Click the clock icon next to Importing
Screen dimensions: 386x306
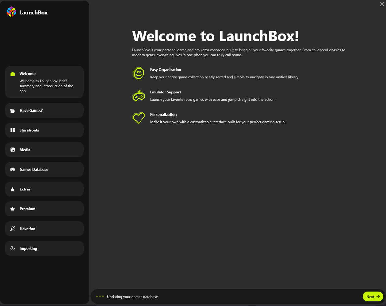coord(13,249)
